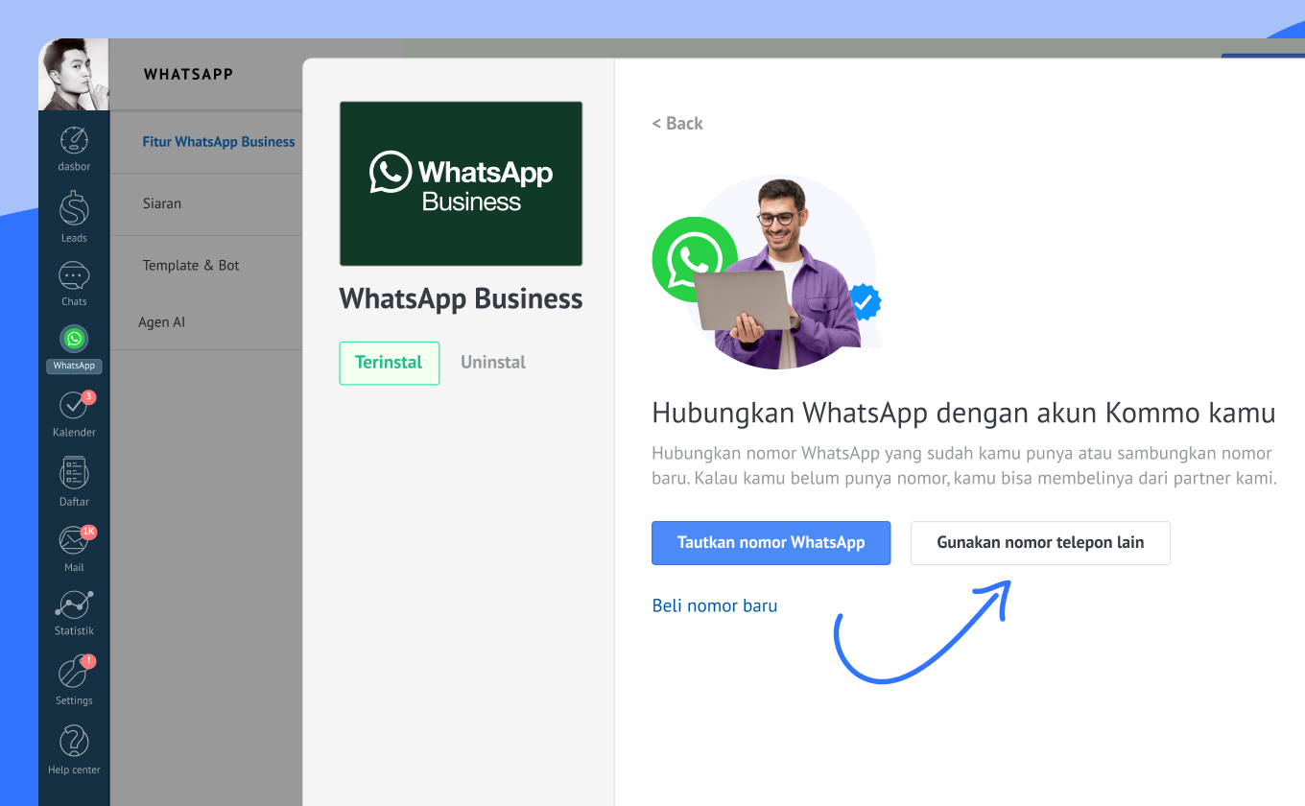
Task: Select Agen AI menu item
Action: (161, 322)
